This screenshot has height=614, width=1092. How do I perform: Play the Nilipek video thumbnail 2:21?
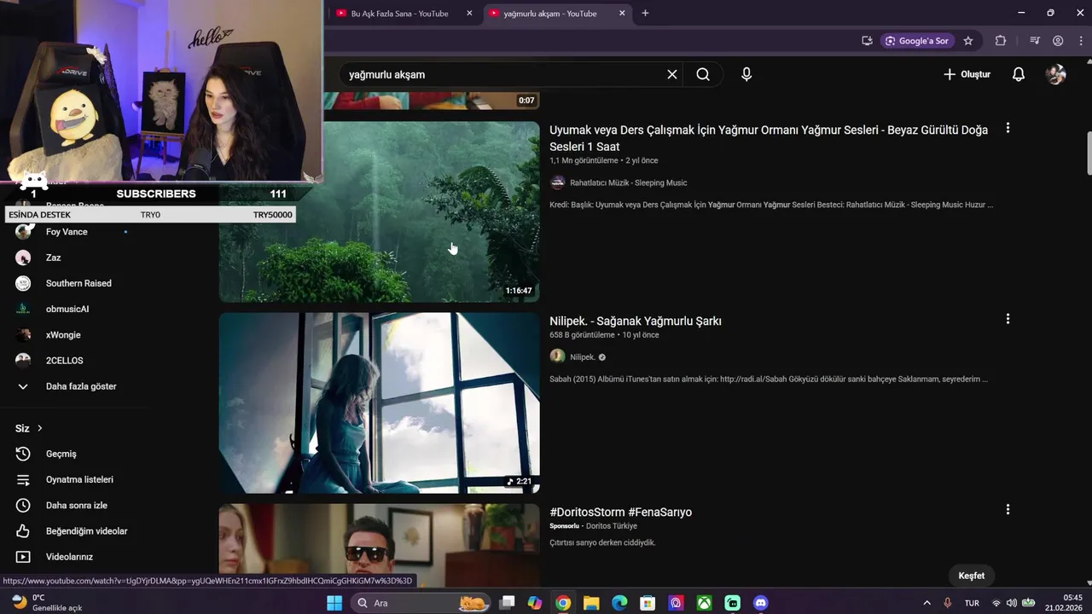click(379, 403)
